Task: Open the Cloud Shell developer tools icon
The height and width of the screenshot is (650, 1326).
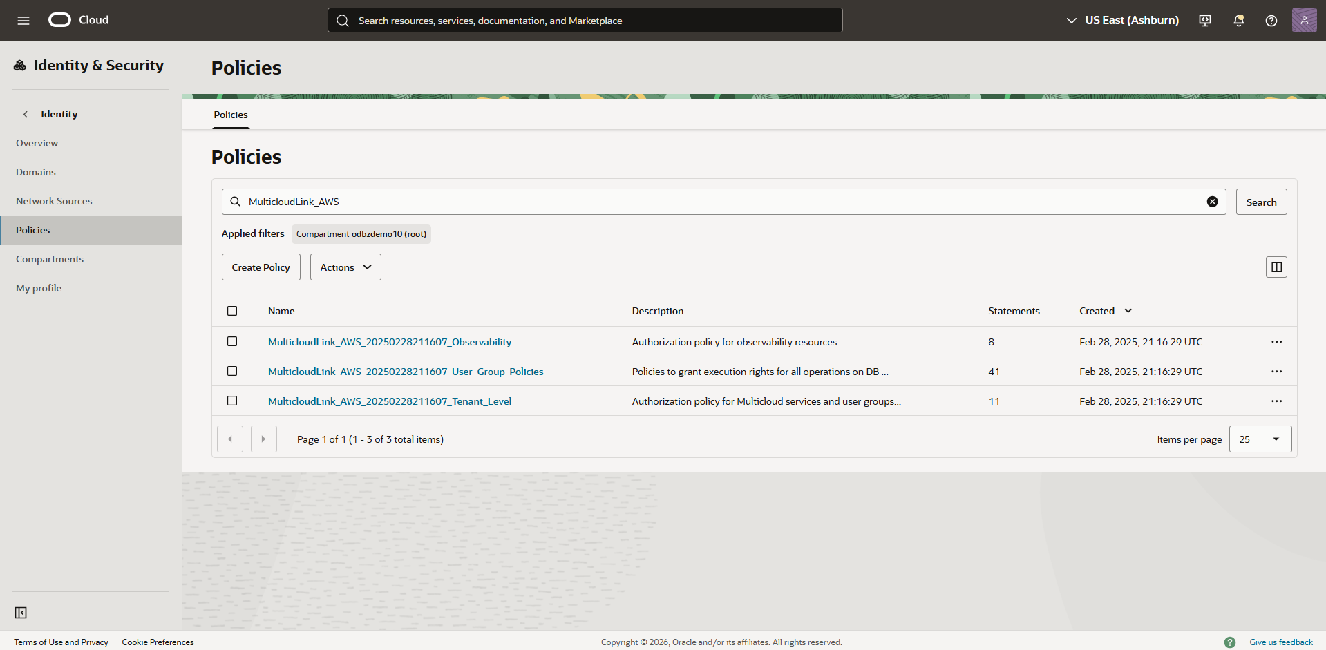Action: coord(1205,21)
